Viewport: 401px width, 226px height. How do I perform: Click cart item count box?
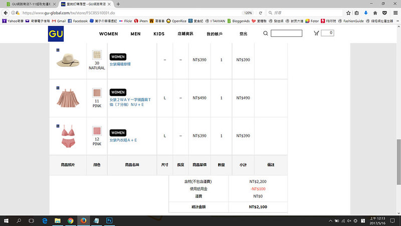tap(327, 33)
